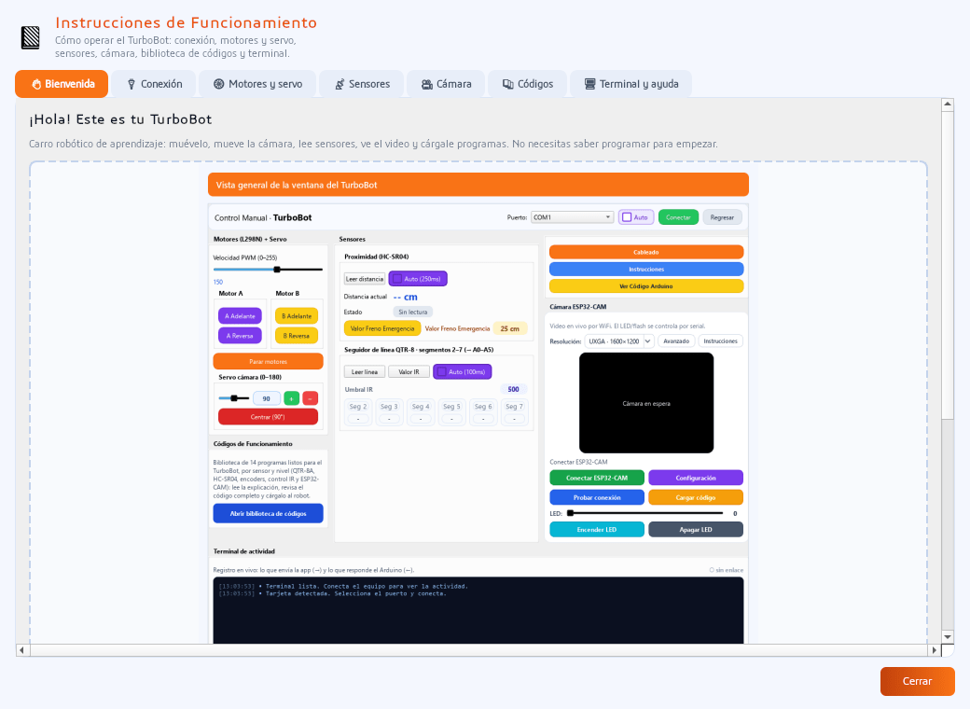The image size is (970, 709).
Task: Click the cyan 'Encender LED' button
Action: pyautogui.click(x=597, y=530)
